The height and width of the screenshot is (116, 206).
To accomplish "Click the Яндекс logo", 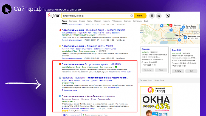I will point(54,16).
